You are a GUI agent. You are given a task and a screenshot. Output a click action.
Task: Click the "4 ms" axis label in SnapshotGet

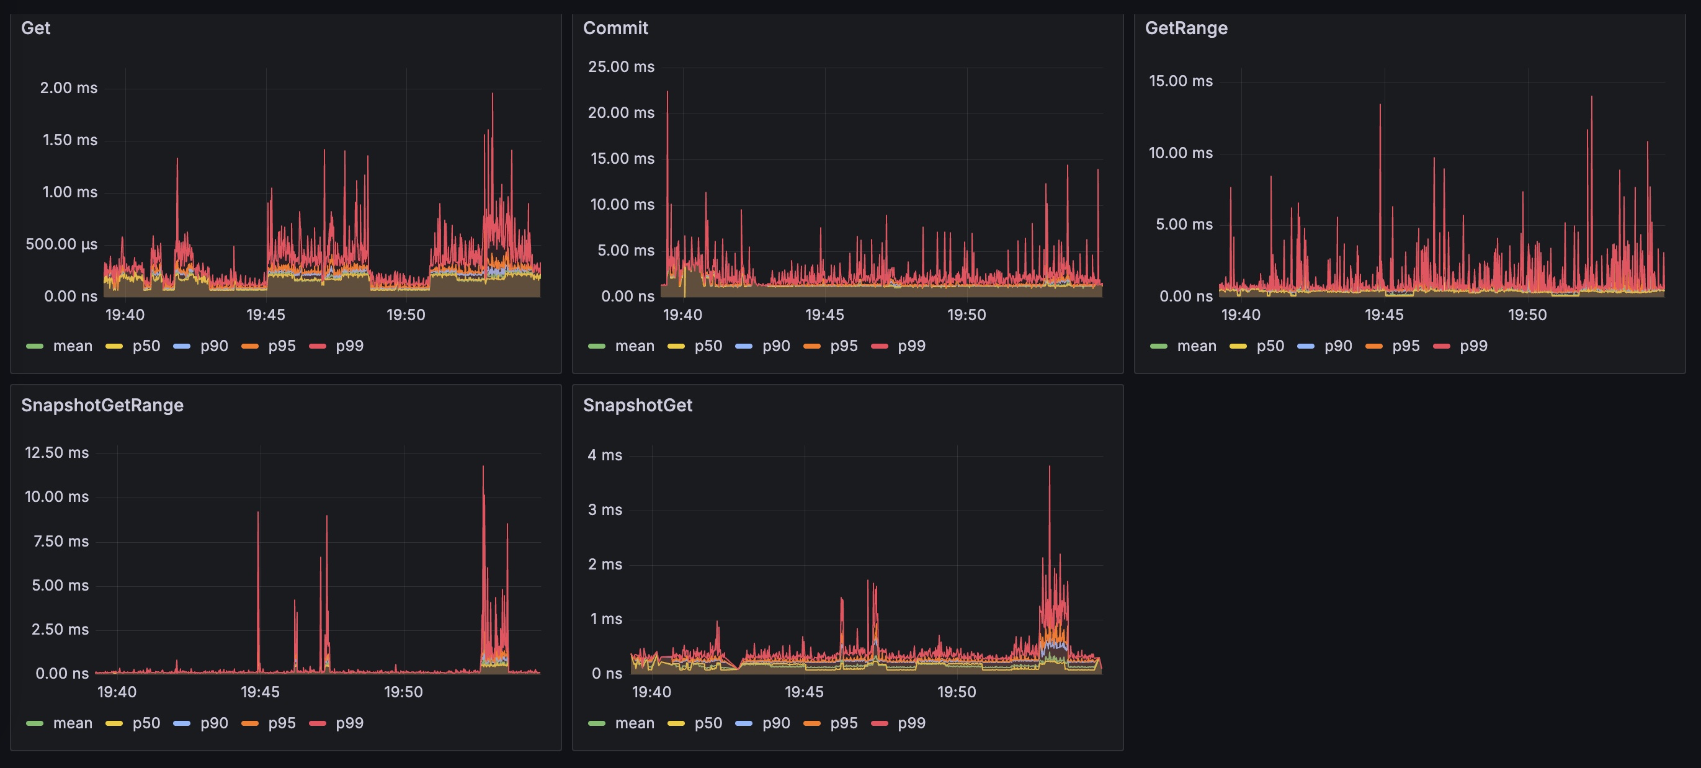(605, 455)
